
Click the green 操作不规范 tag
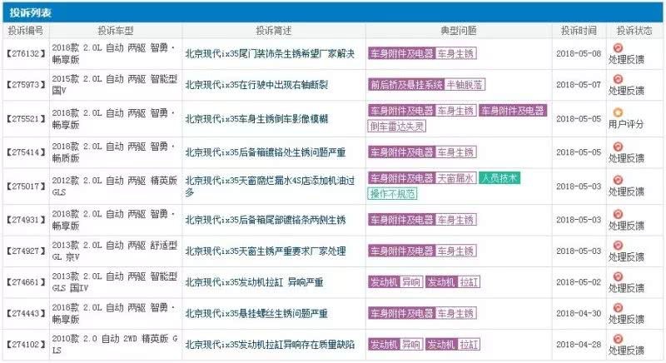click(392, 193)
